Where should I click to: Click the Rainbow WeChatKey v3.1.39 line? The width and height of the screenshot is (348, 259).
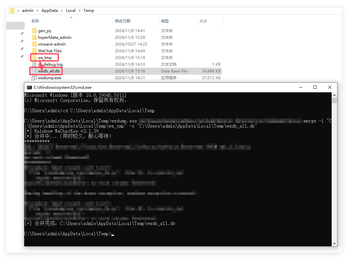[x=61, y=131]
